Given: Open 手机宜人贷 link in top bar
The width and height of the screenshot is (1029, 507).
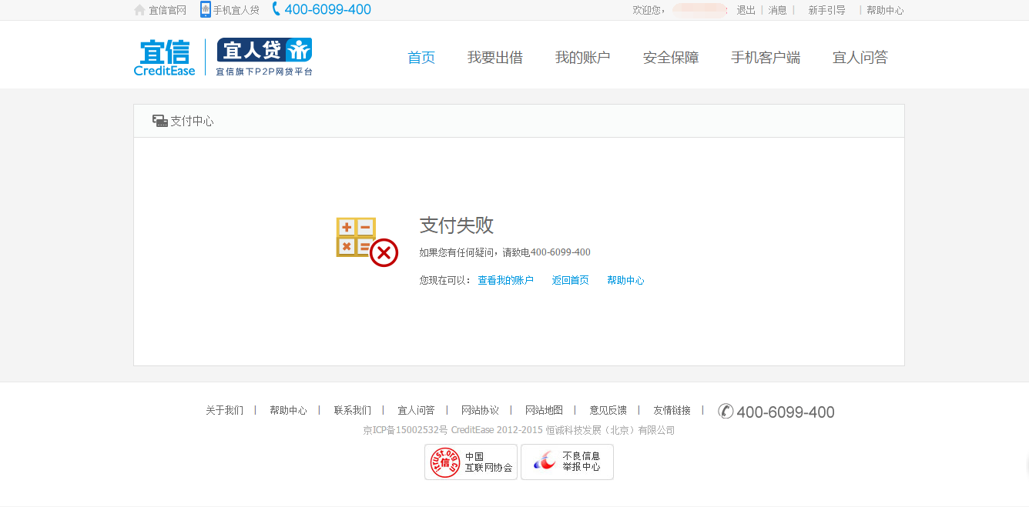Looking at the screenshot, I should click(236, 10).
